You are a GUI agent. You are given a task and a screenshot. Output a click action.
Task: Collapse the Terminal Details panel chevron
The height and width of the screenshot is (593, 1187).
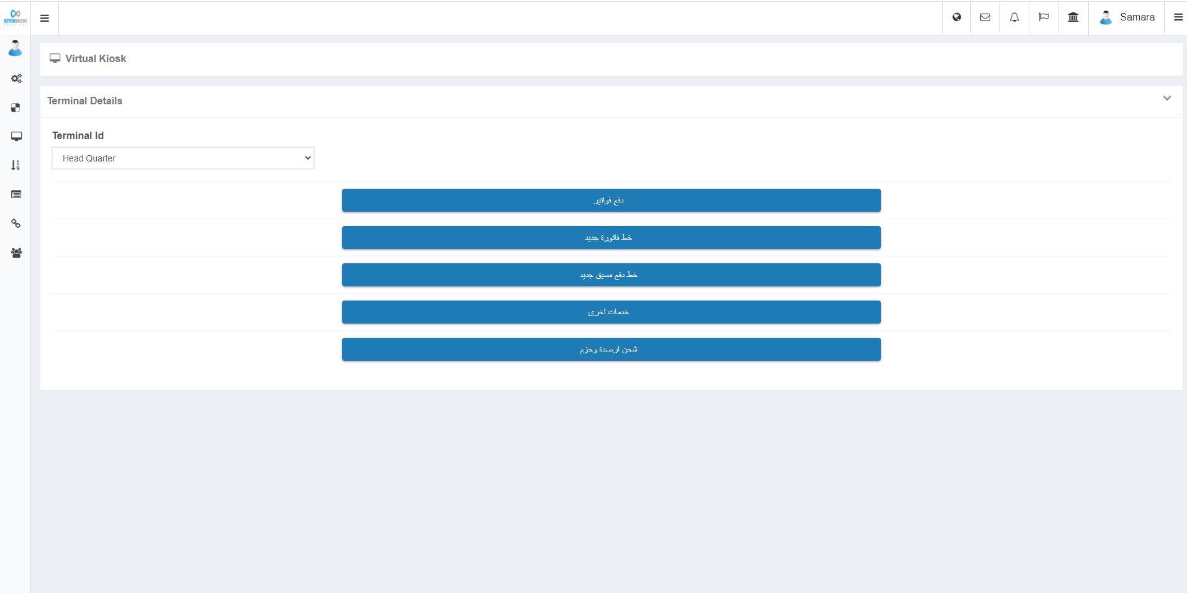(1167, 98)
